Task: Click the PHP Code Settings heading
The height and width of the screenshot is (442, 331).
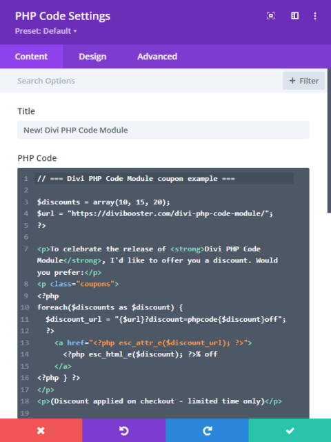Action: coord(63,16)
